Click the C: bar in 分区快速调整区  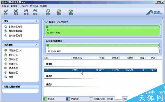[103, 48]
